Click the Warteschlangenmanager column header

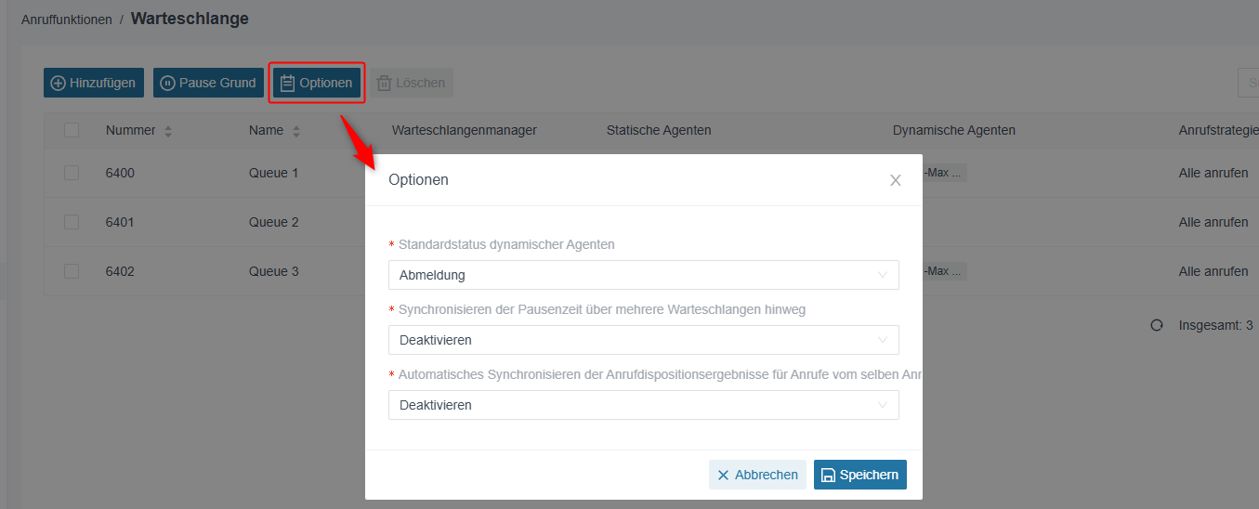pos(465,130)
